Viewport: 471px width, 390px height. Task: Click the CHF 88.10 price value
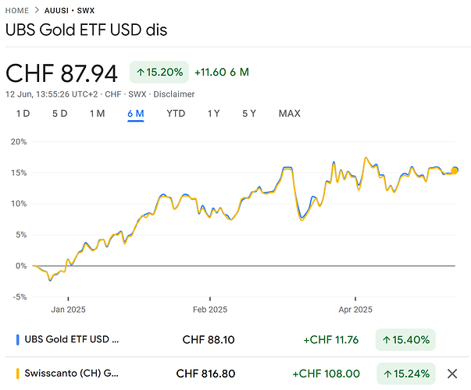click(x=209, y=340)
